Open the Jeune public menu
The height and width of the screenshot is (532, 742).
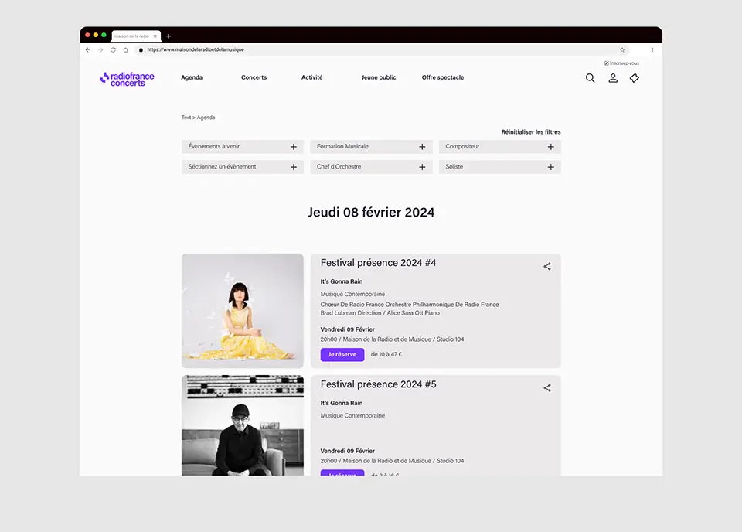[379, 77]
